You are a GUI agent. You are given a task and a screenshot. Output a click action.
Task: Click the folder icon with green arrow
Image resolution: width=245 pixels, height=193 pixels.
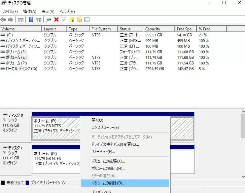(72, 20)
